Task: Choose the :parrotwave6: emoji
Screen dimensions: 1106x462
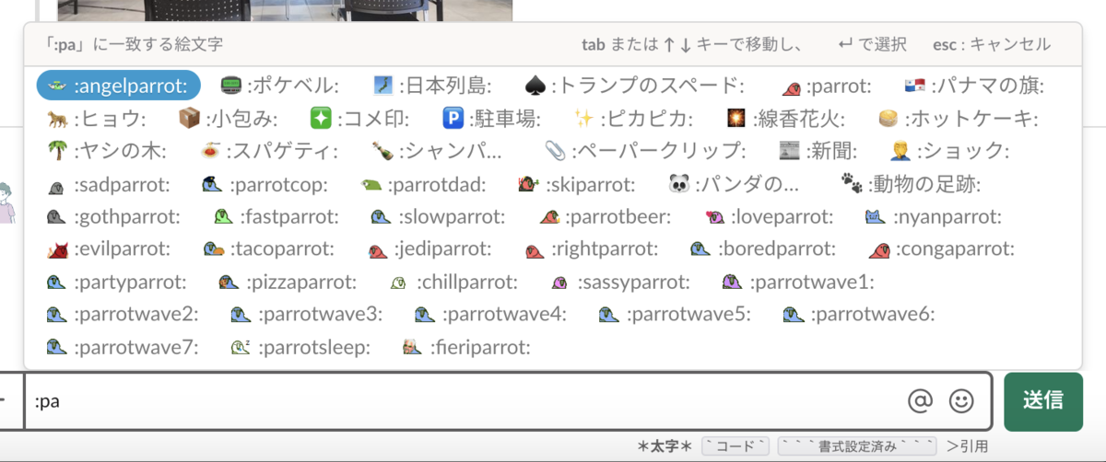Action: 859,314
